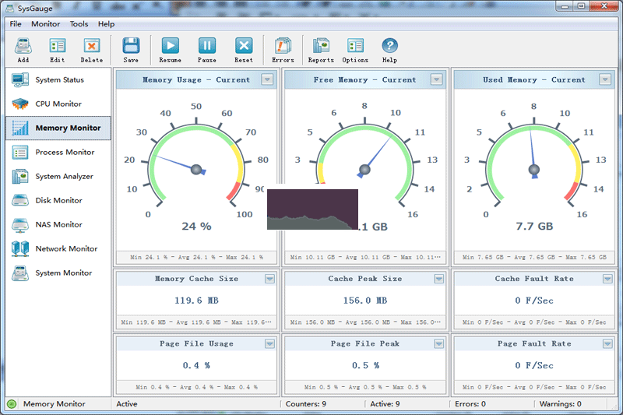Screen dimensions: 623x415
Task: Open the Options toolbar icon
Action: pyautogui.click(x=355, y=47)
